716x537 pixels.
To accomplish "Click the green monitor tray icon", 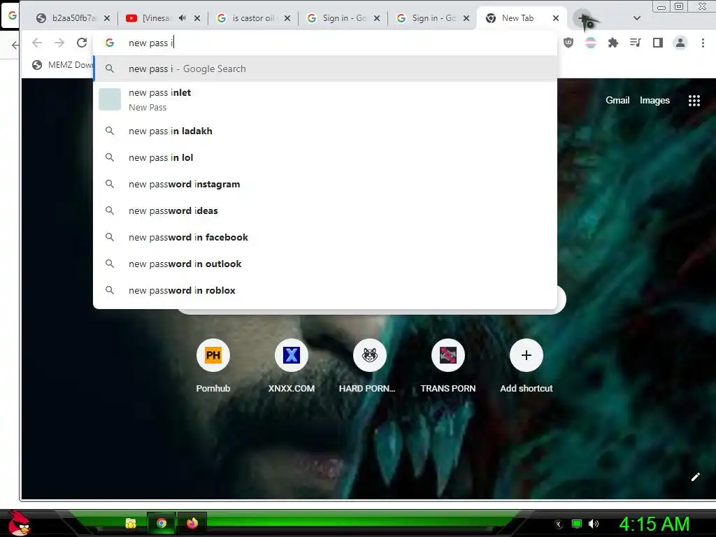I will (577, 524).
